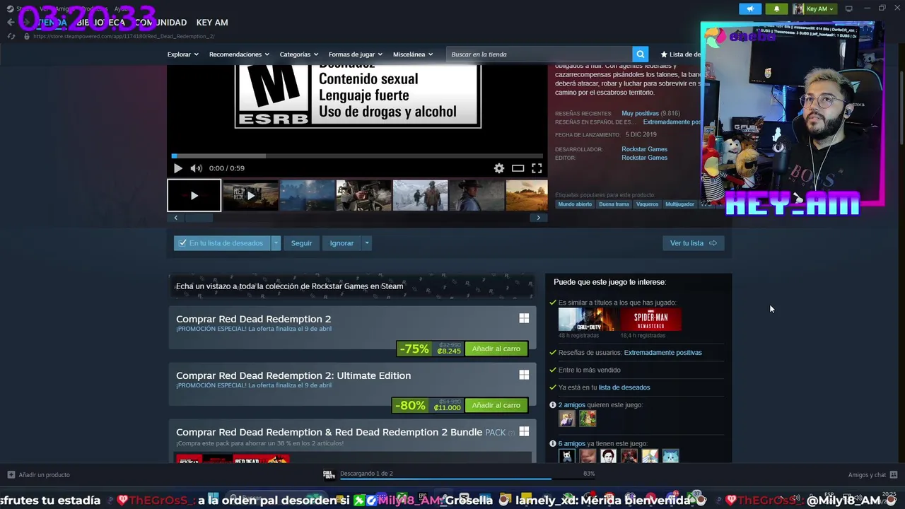Open first friend avatar wanting game
The image size is (905, 509).
[566, 419]
